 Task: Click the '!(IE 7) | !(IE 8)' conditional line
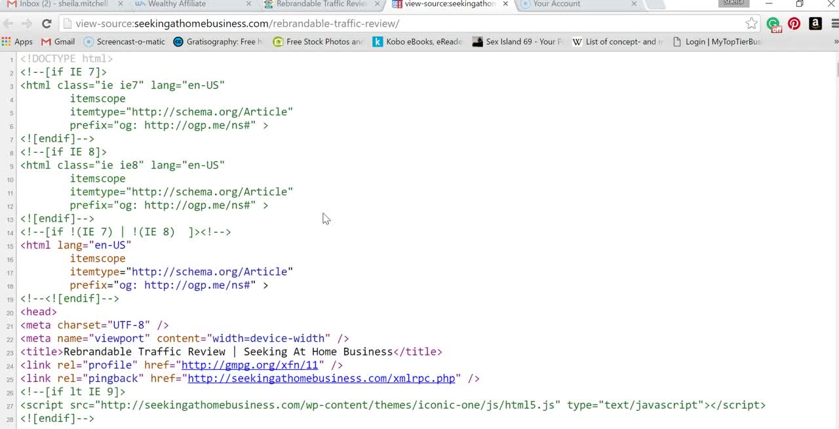tap(126, 232)
